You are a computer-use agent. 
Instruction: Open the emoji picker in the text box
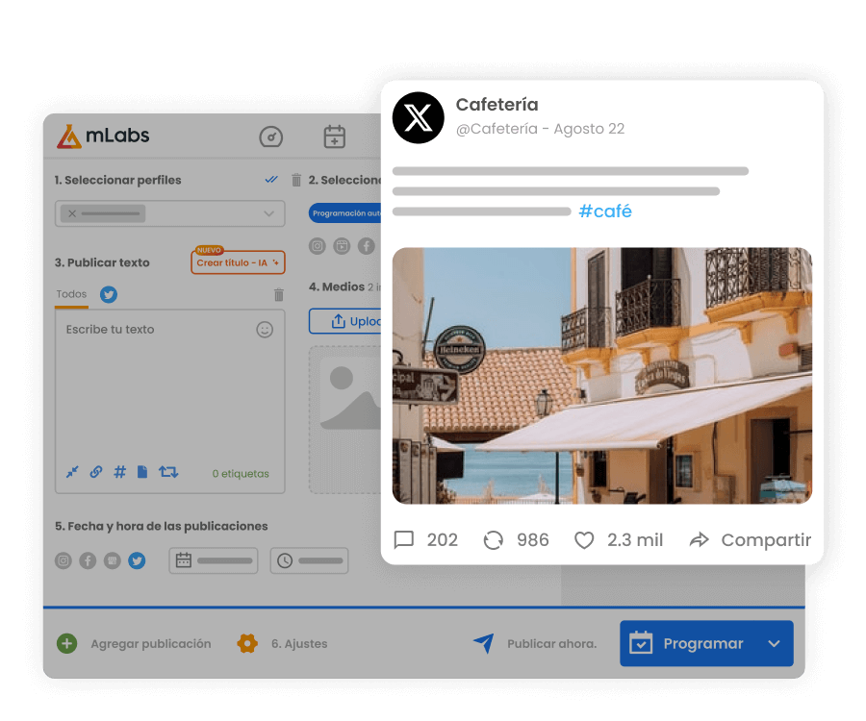coord(266,329)
